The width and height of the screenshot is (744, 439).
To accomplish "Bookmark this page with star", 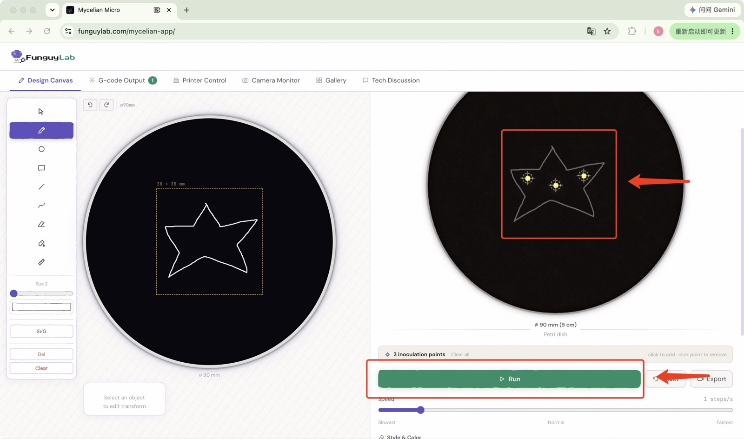I will tap(607, 31).
